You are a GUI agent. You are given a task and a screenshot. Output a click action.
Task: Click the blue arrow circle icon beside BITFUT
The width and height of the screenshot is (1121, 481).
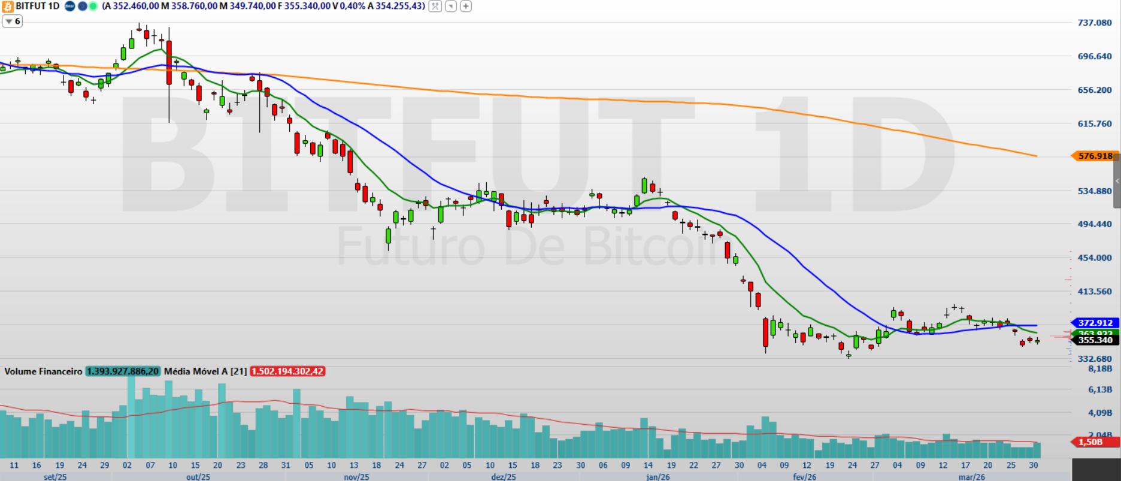tap(82, 6)
